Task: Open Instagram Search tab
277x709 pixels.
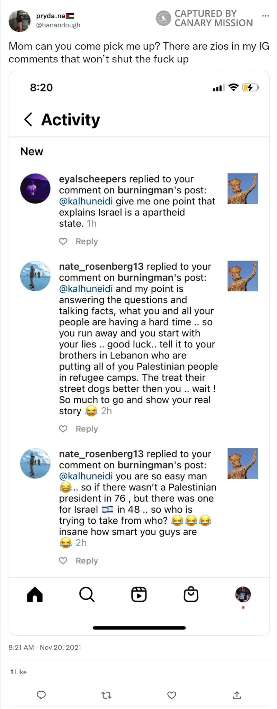Action: click(87, 595)
